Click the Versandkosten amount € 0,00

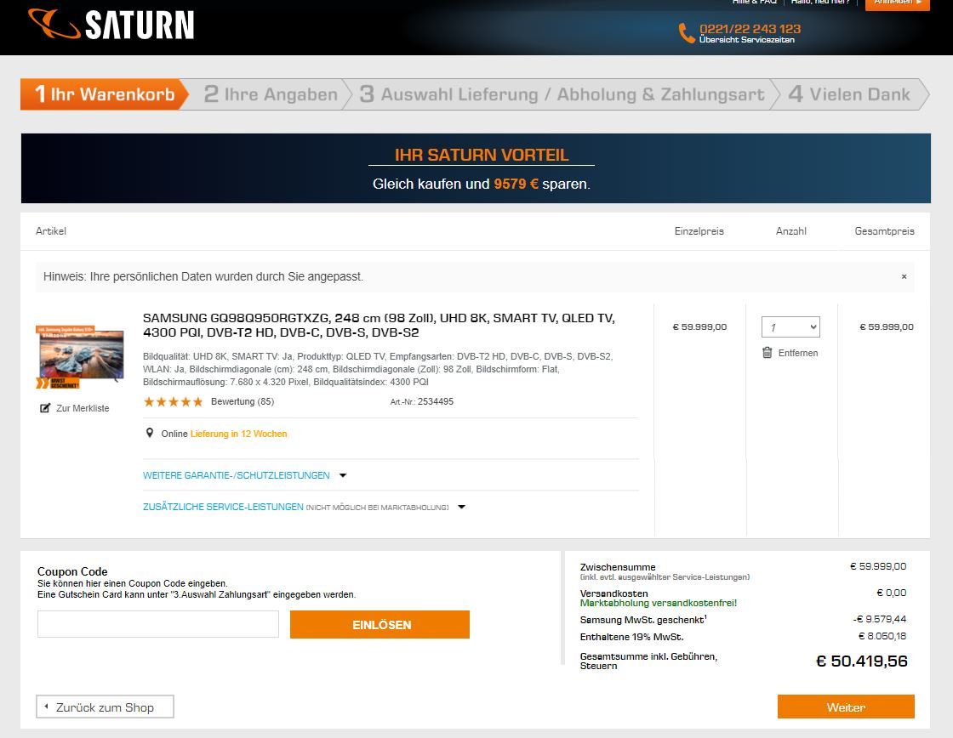(892, 593)
